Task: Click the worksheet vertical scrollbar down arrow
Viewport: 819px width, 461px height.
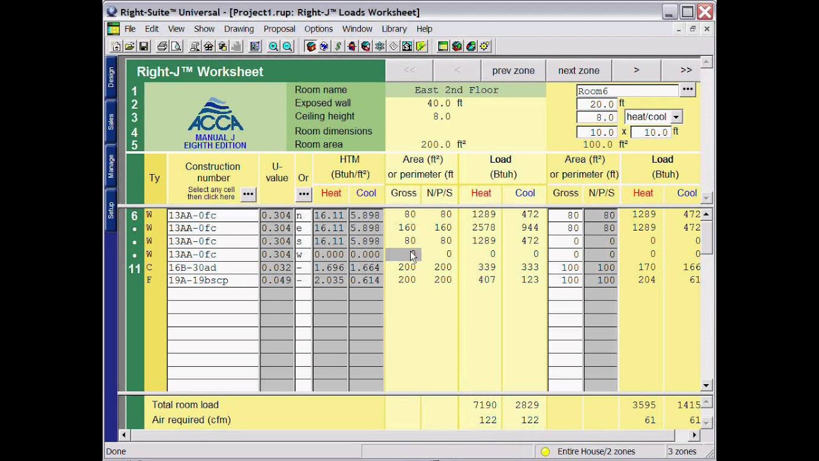Action: pyautogui.click(x=706, y=385)
